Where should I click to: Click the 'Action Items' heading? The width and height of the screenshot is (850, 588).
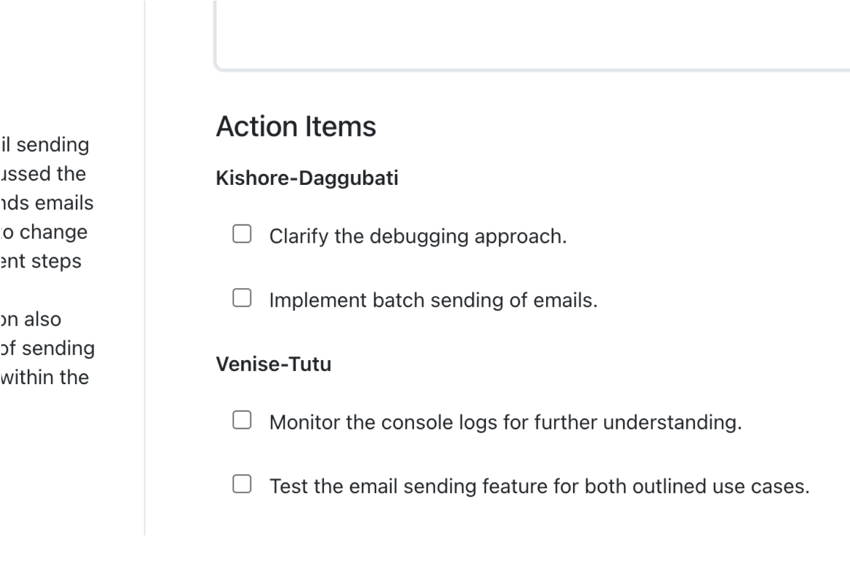click(296, 126)
